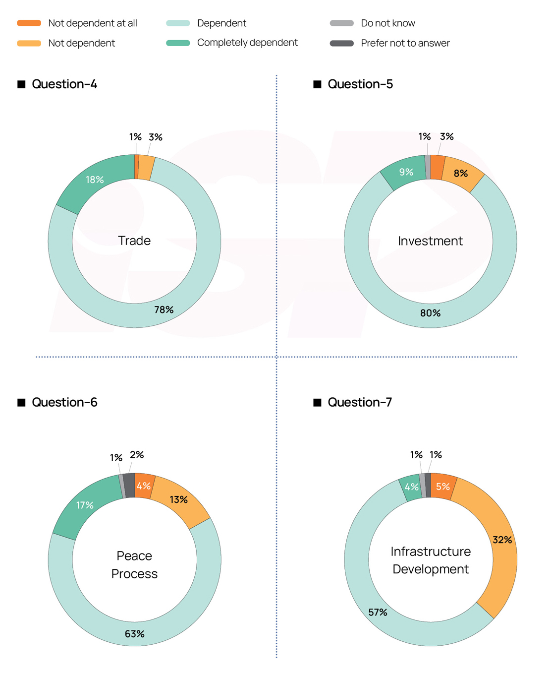This screenshot has width=550, height=677.
Task: Click the light orange "Not dependent" legend swatch
Action: pyautogui.click(x=29, y=43)
